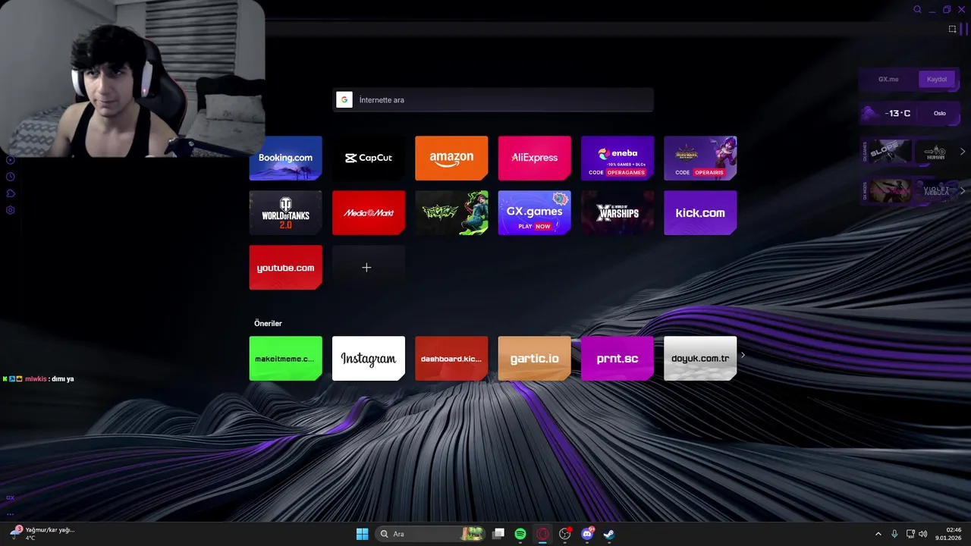Open the weather widget on the taskbar
This screenshot has width=971, height=546.
coord(42,533)
